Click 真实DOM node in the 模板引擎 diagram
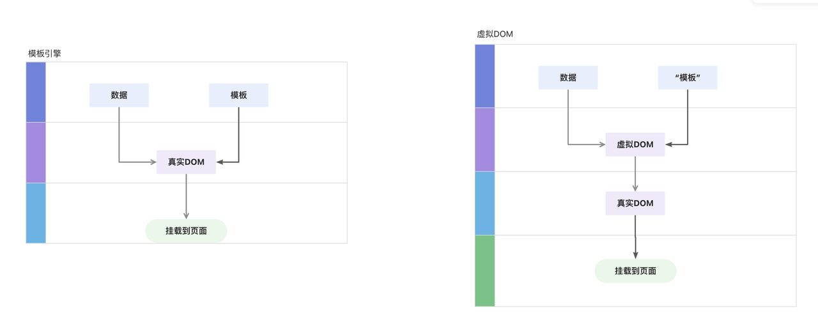This screenshot has height=326, width=818. click(186, 162)
